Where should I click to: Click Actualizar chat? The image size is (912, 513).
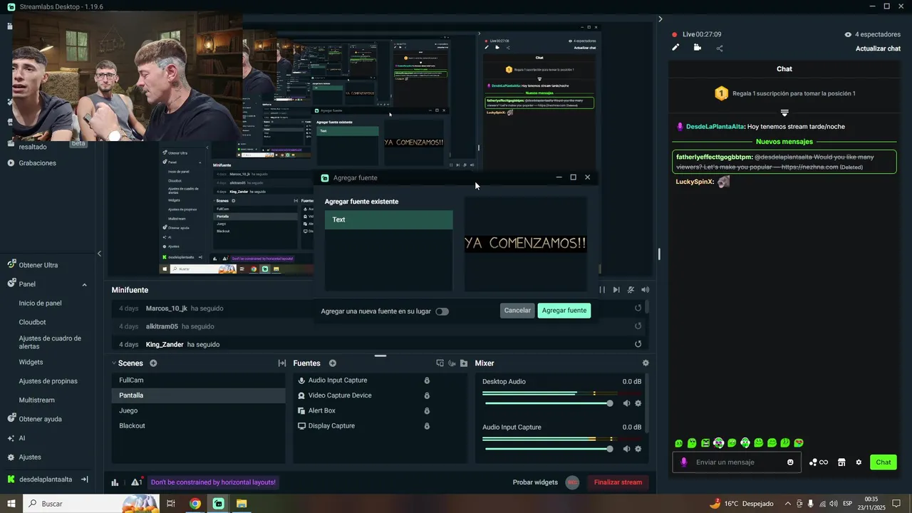tap(878, 48)
